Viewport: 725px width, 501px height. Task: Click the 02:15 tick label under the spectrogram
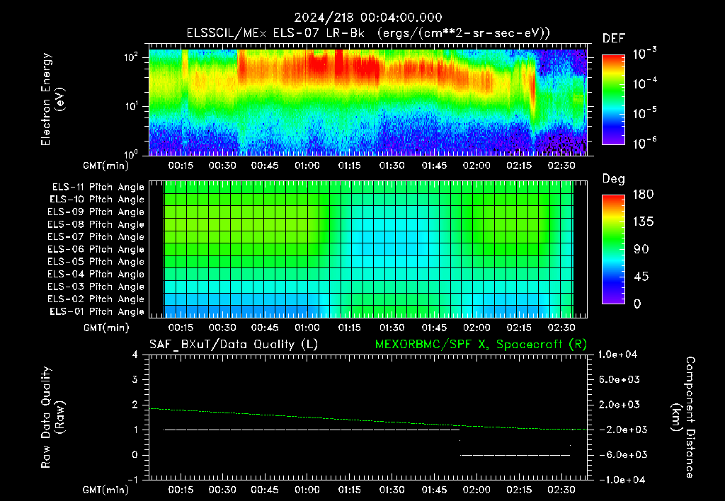(519, 166)
